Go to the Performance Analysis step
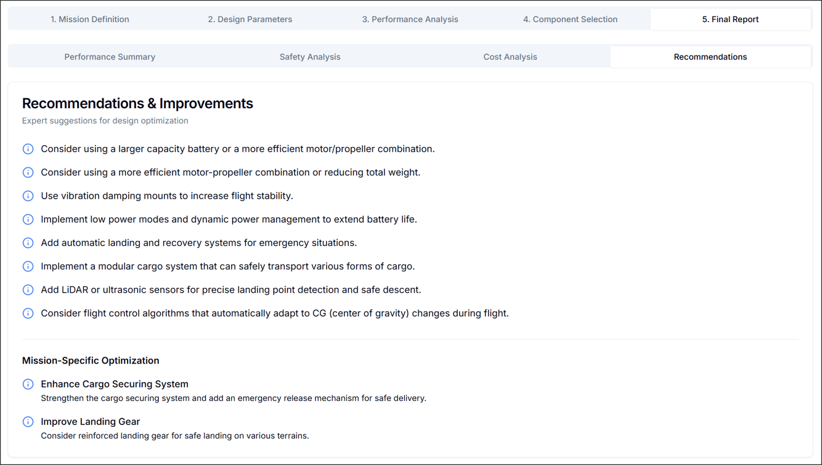 (x=410, y=19)
